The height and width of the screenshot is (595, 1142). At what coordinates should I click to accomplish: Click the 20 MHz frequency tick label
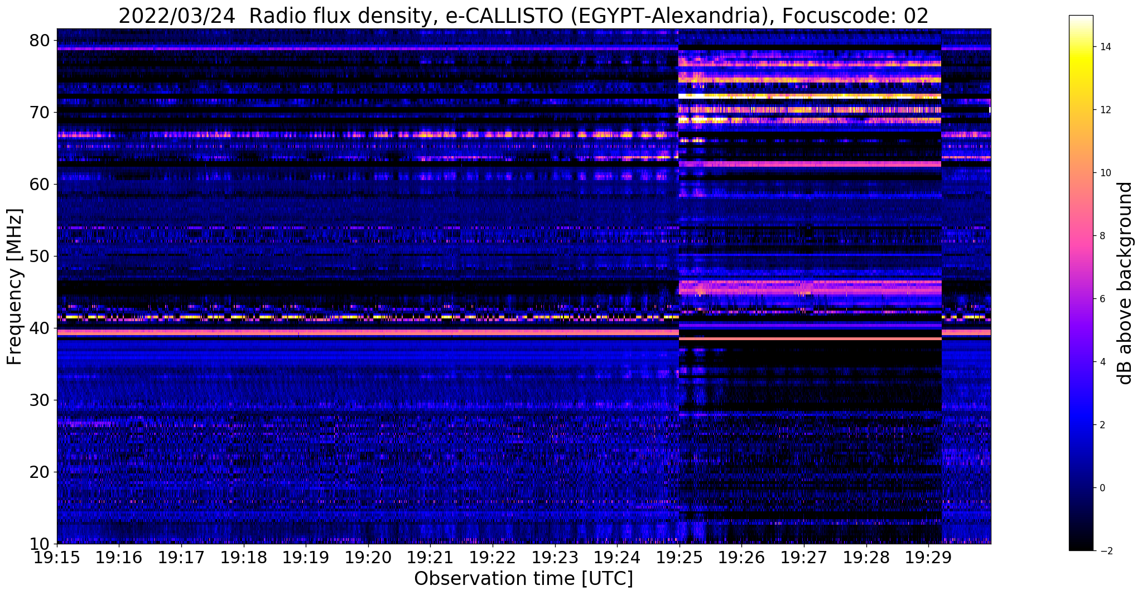pyautogui.click(x=40, y=472)
